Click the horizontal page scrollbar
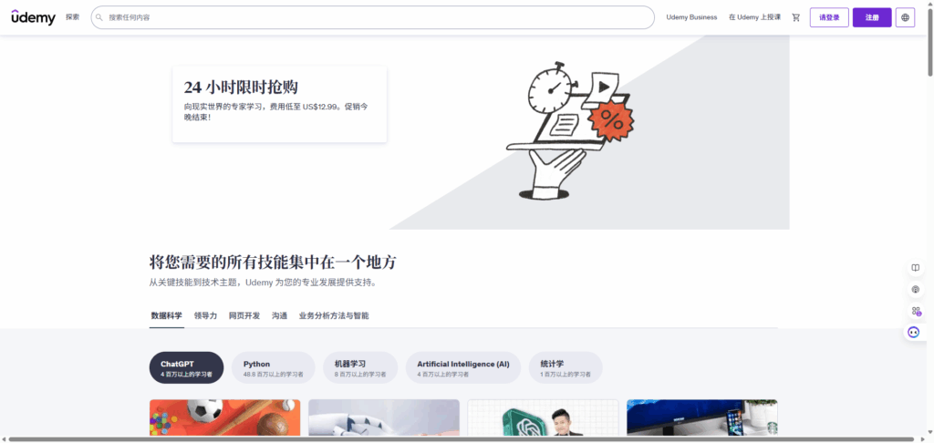The width and height of the screenshot is (934, 443). (x=462, y=439)
